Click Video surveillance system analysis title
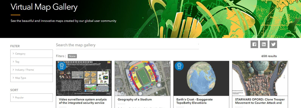 (83, 101)
